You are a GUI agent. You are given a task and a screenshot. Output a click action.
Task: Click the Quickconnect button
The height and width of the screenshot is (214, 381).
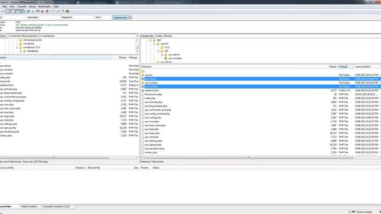(120, 17)
